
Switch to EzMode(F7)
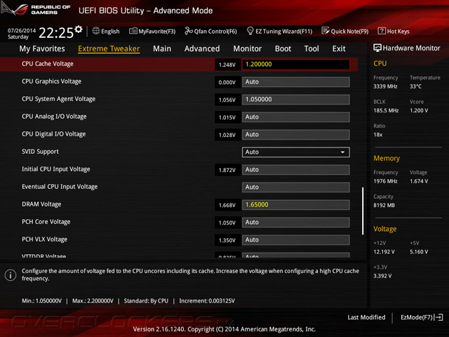pyautogui.click(x=422, y=317)
